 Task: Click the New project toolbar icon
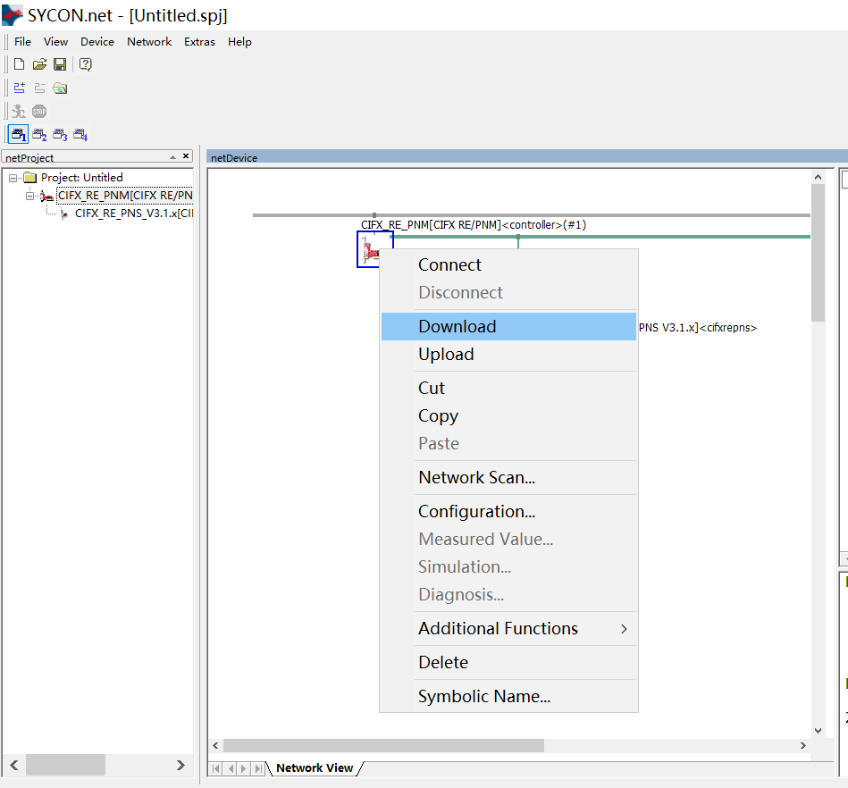coord(19,64)
